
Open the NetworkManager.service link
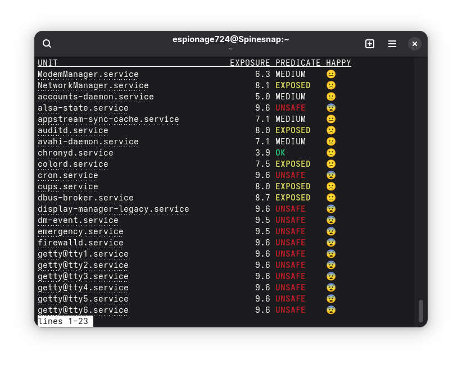click(93, 85)
